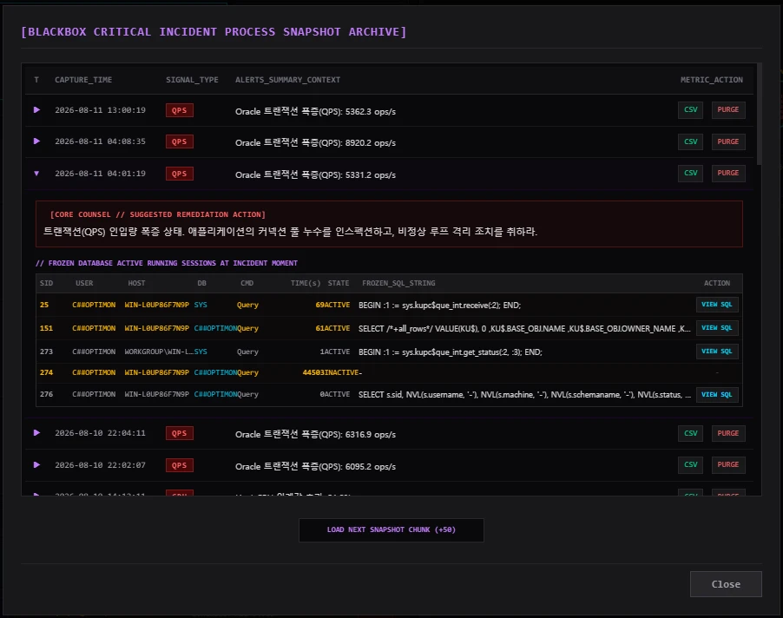Click SQL text 'sys.kupc$que_int.receive'
This screenshot has height=618, width=783.
click(x=439, y=305)
